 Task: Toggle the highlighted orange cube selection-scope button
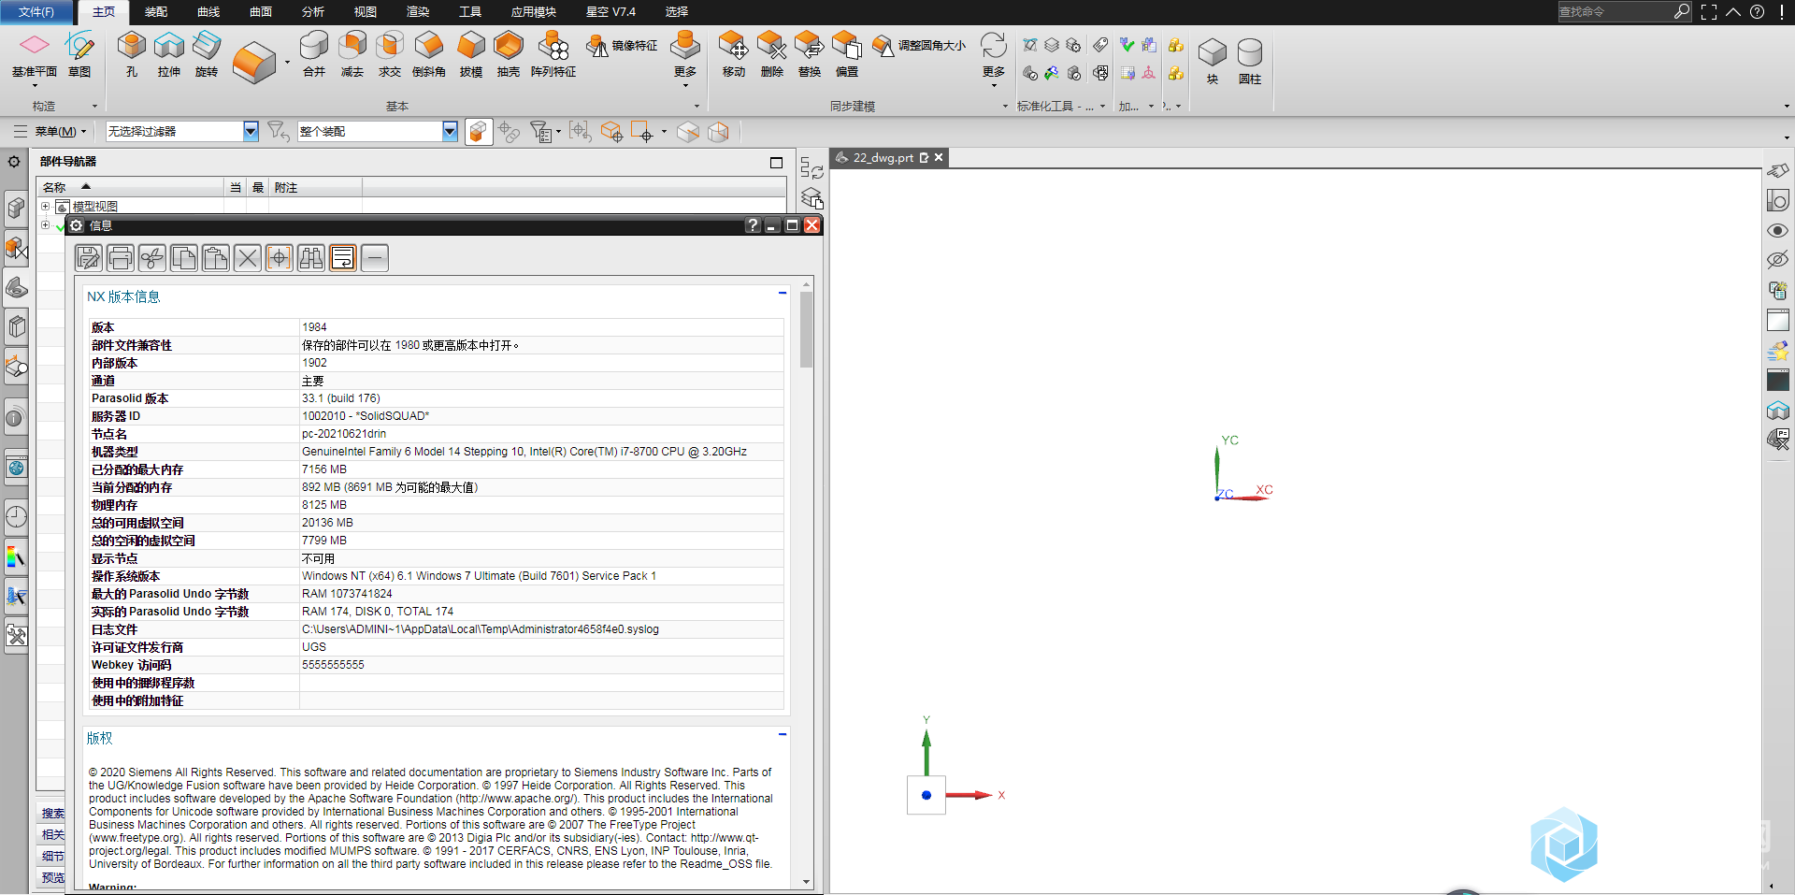point(479,132)
